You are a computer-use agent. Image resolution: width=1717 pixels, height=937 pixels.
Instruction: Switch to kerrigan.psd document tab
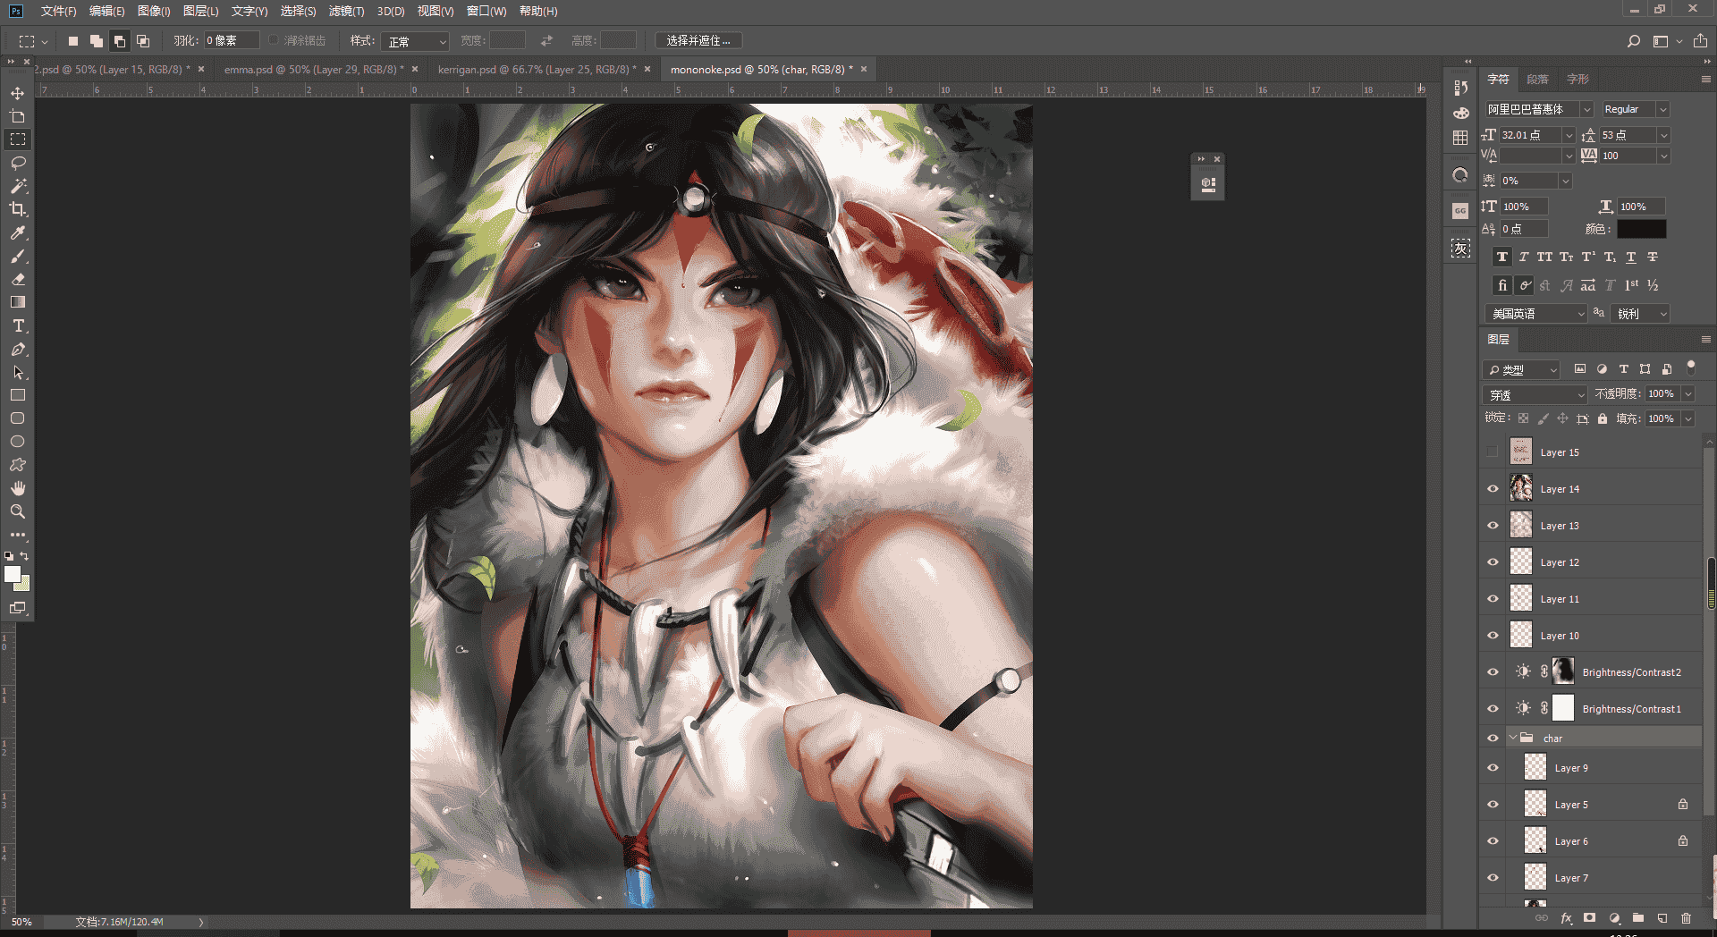pyautogui.click(x=537, y=69)
